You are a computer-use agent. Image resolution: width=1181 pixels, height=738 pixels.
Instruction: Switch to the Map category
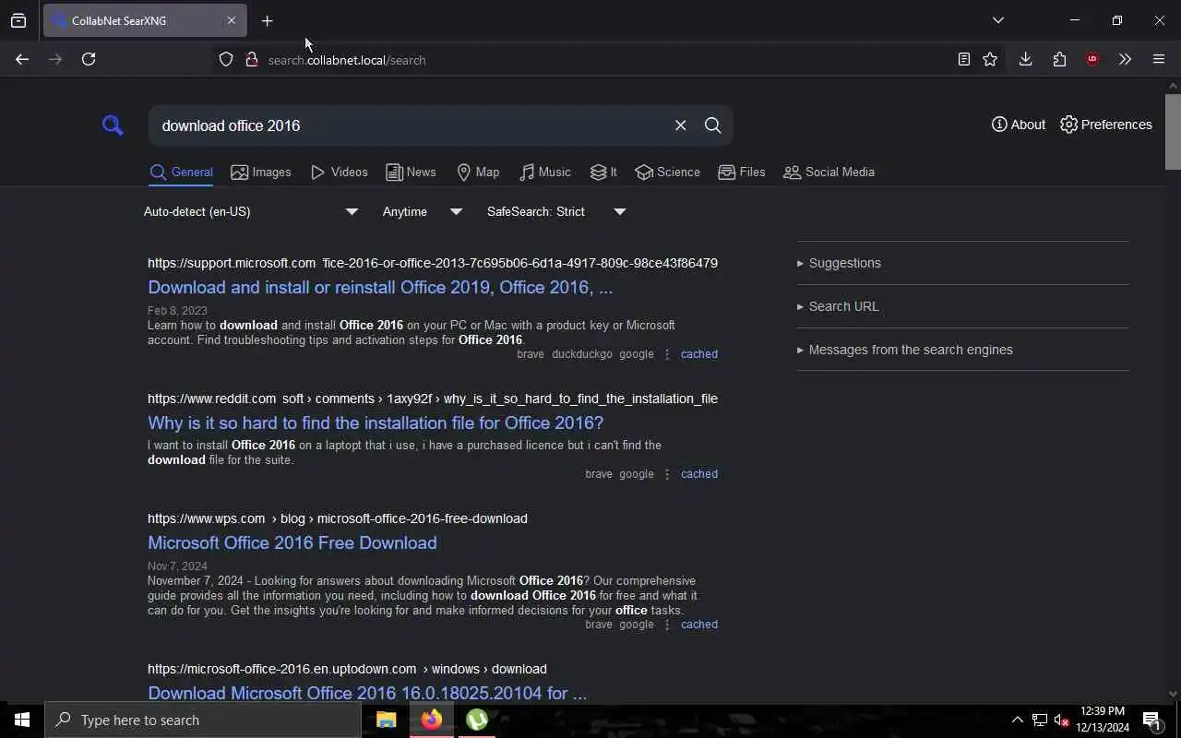pos(478,172)
